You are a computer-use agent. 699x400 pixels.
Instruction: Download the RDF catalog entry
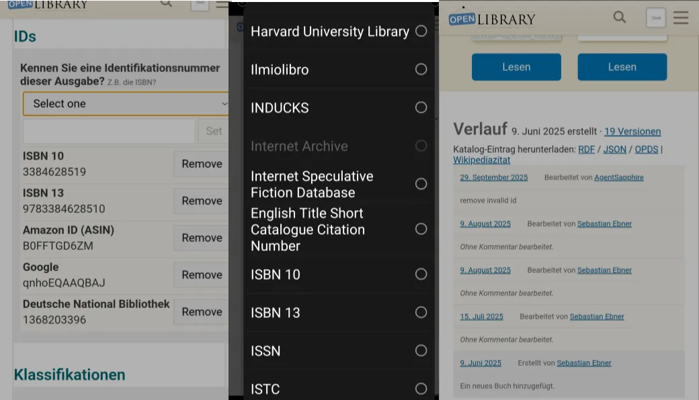(x=586, y=150)
